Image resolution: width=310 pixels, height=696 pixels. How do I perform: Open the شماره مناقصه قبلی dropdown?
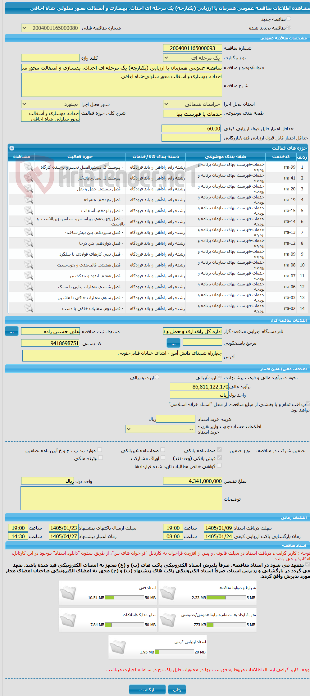(x=50, y=28)
